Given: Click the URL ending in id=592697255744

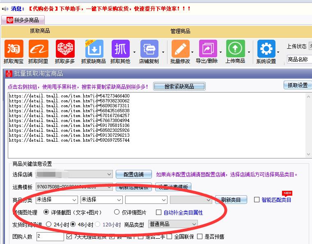Looking at the screenshot, I should tap(69, 140).
